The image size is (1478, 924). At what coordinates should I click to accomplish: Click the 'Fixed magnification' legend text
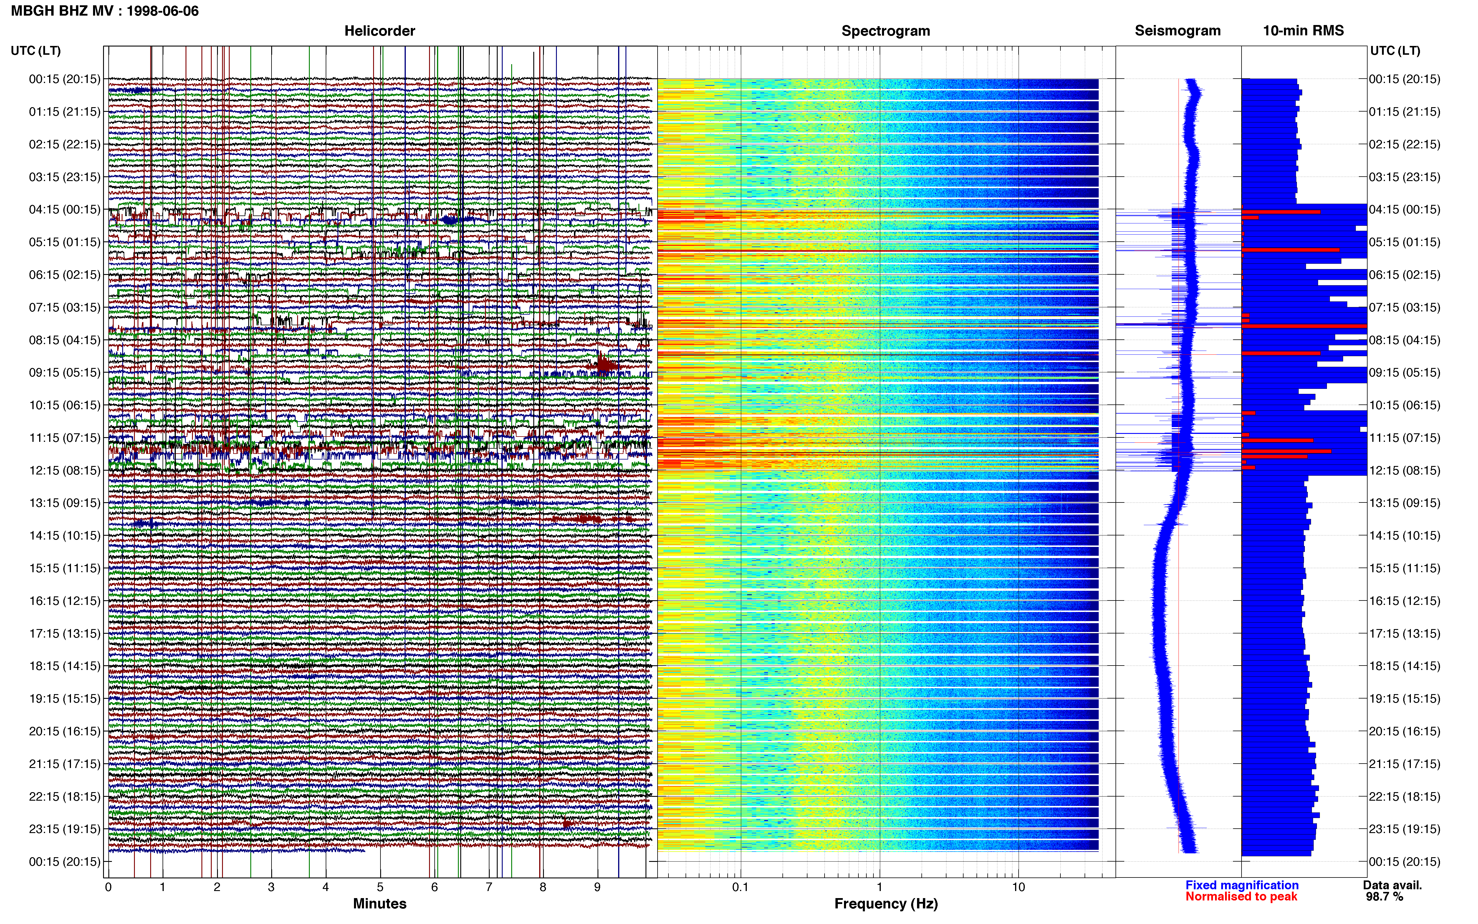tap(1242, 885)
